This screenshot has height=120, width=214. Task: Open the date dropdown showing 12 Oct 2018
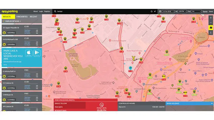click(168, 11)
